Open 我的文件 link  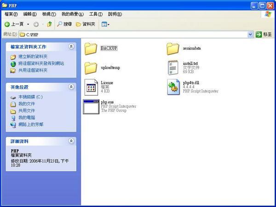click(x=27, y=103)
